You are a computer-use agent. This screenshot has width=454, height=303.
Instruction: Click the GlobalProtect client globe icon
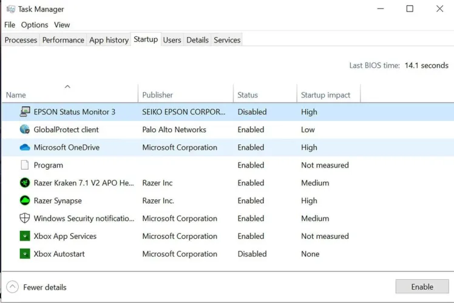tap(25, 129)
